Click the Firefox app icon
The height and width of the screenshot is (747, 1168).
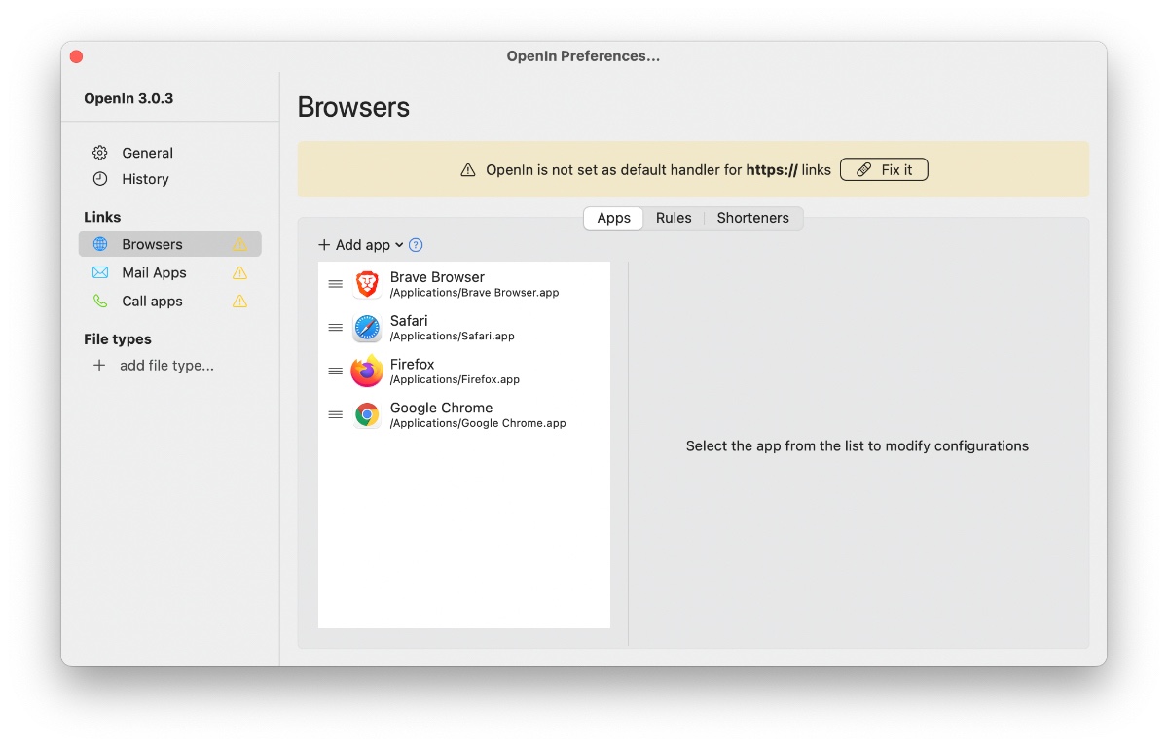pos(367,372)
